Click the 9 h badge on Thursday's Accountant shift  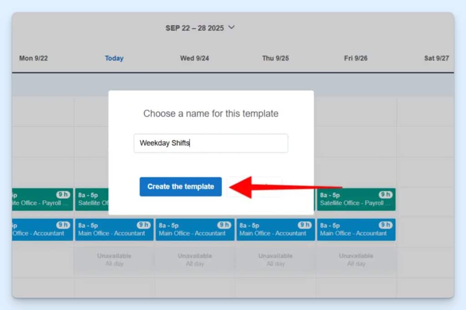[304, 224]
